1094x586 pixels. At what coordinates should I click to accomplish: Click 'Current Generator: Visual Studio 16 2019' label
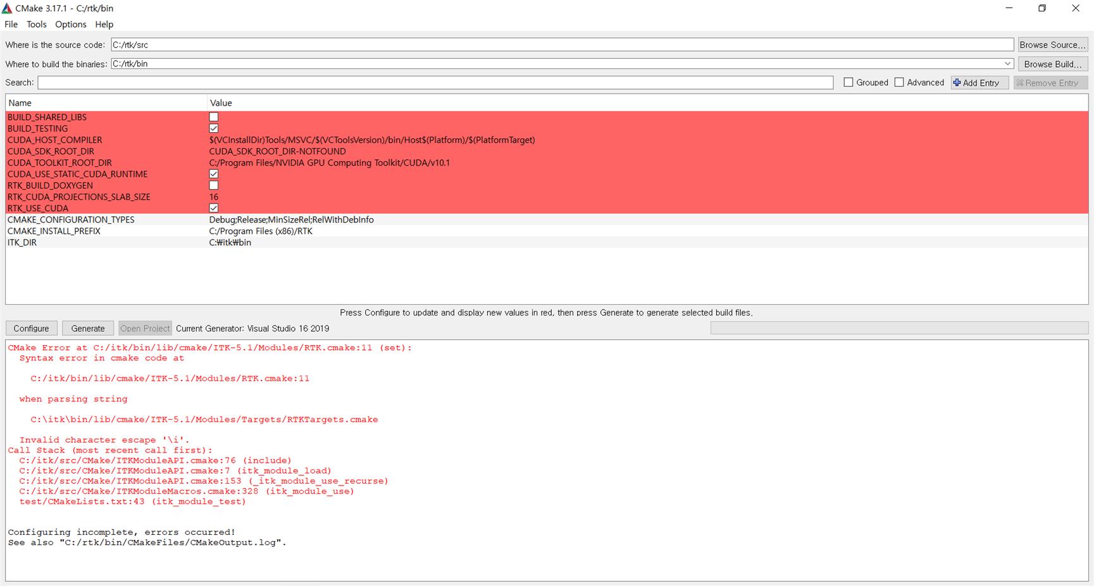coord(252,328)
